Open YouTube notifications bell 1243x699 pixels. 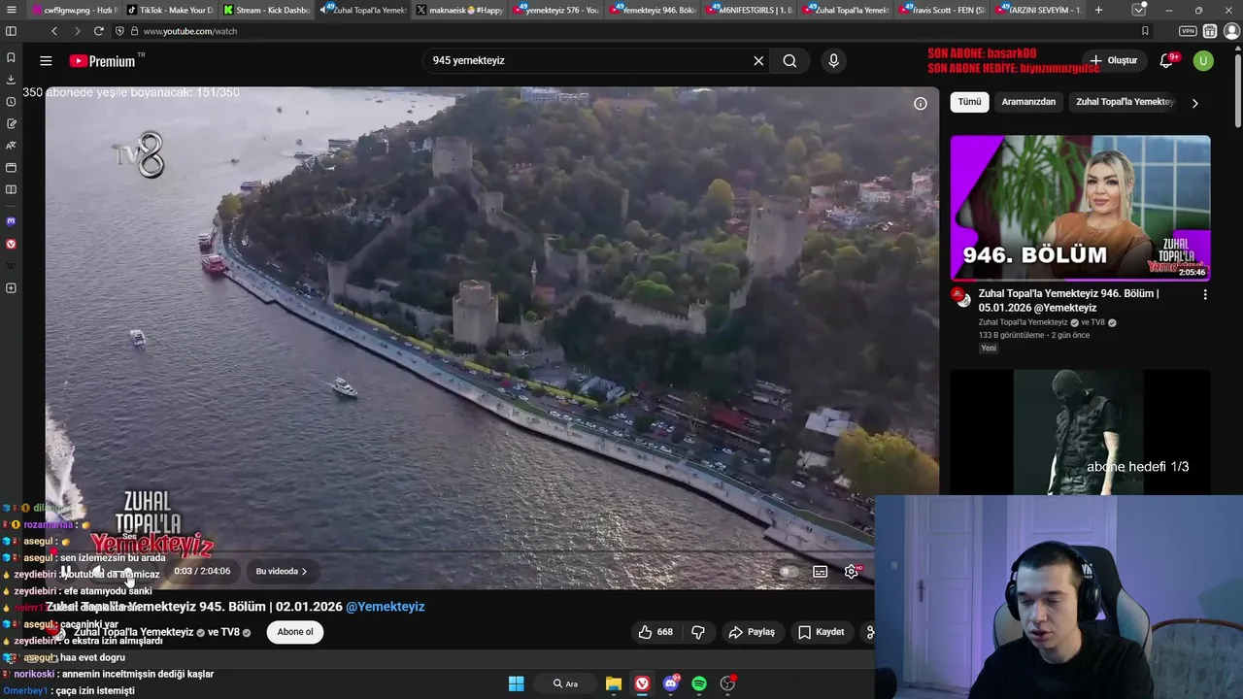(x=1166, y=61)
